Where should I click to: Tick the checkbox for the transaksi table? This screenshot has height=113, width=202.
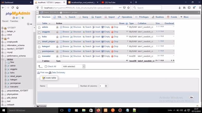[39, 56]
